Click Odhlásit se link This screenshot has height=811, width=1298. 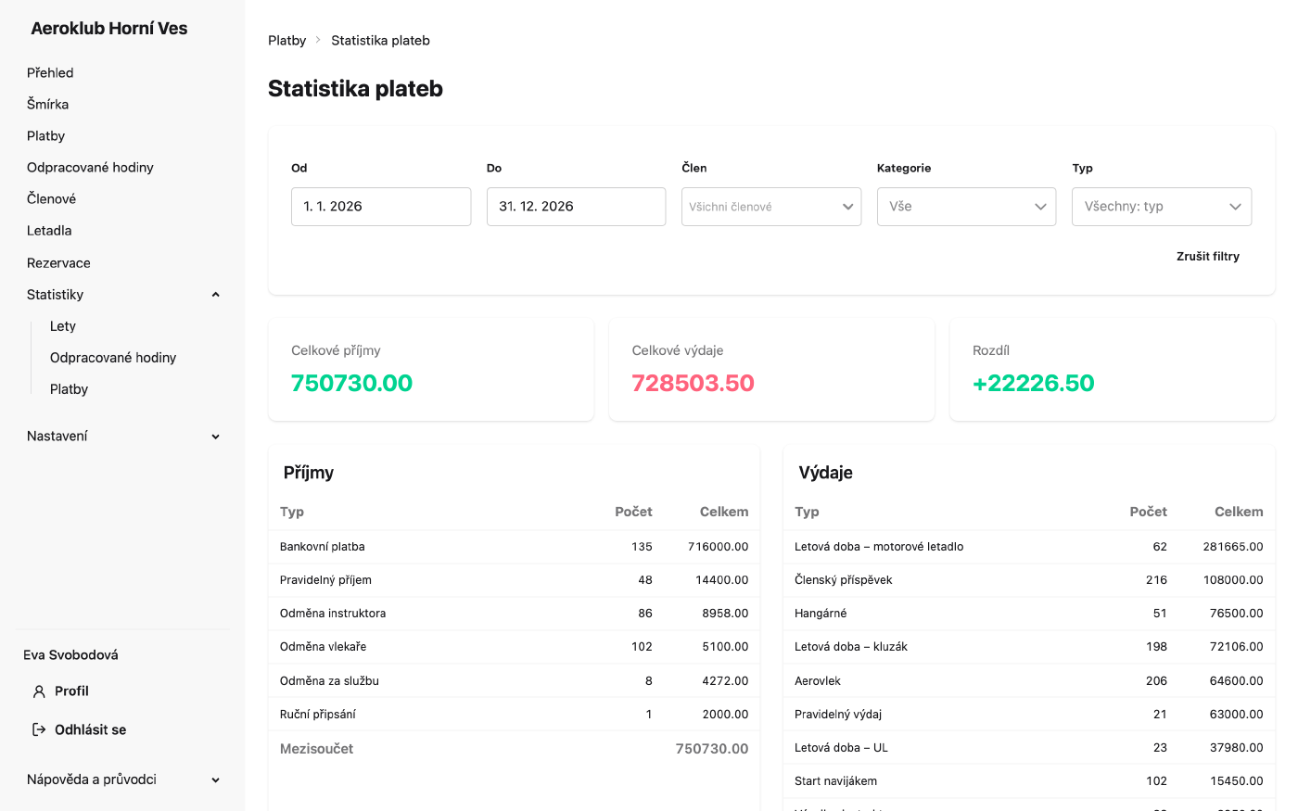pos(90,729)
